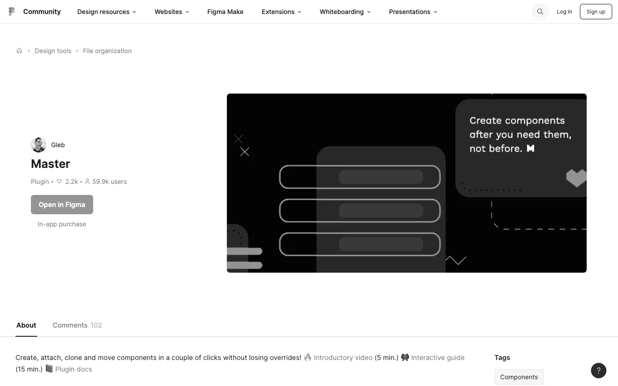The height and width of the screenshot is (386, 618).
Task: Click the In-app purchase label
Action: click(x=62, y=224)
